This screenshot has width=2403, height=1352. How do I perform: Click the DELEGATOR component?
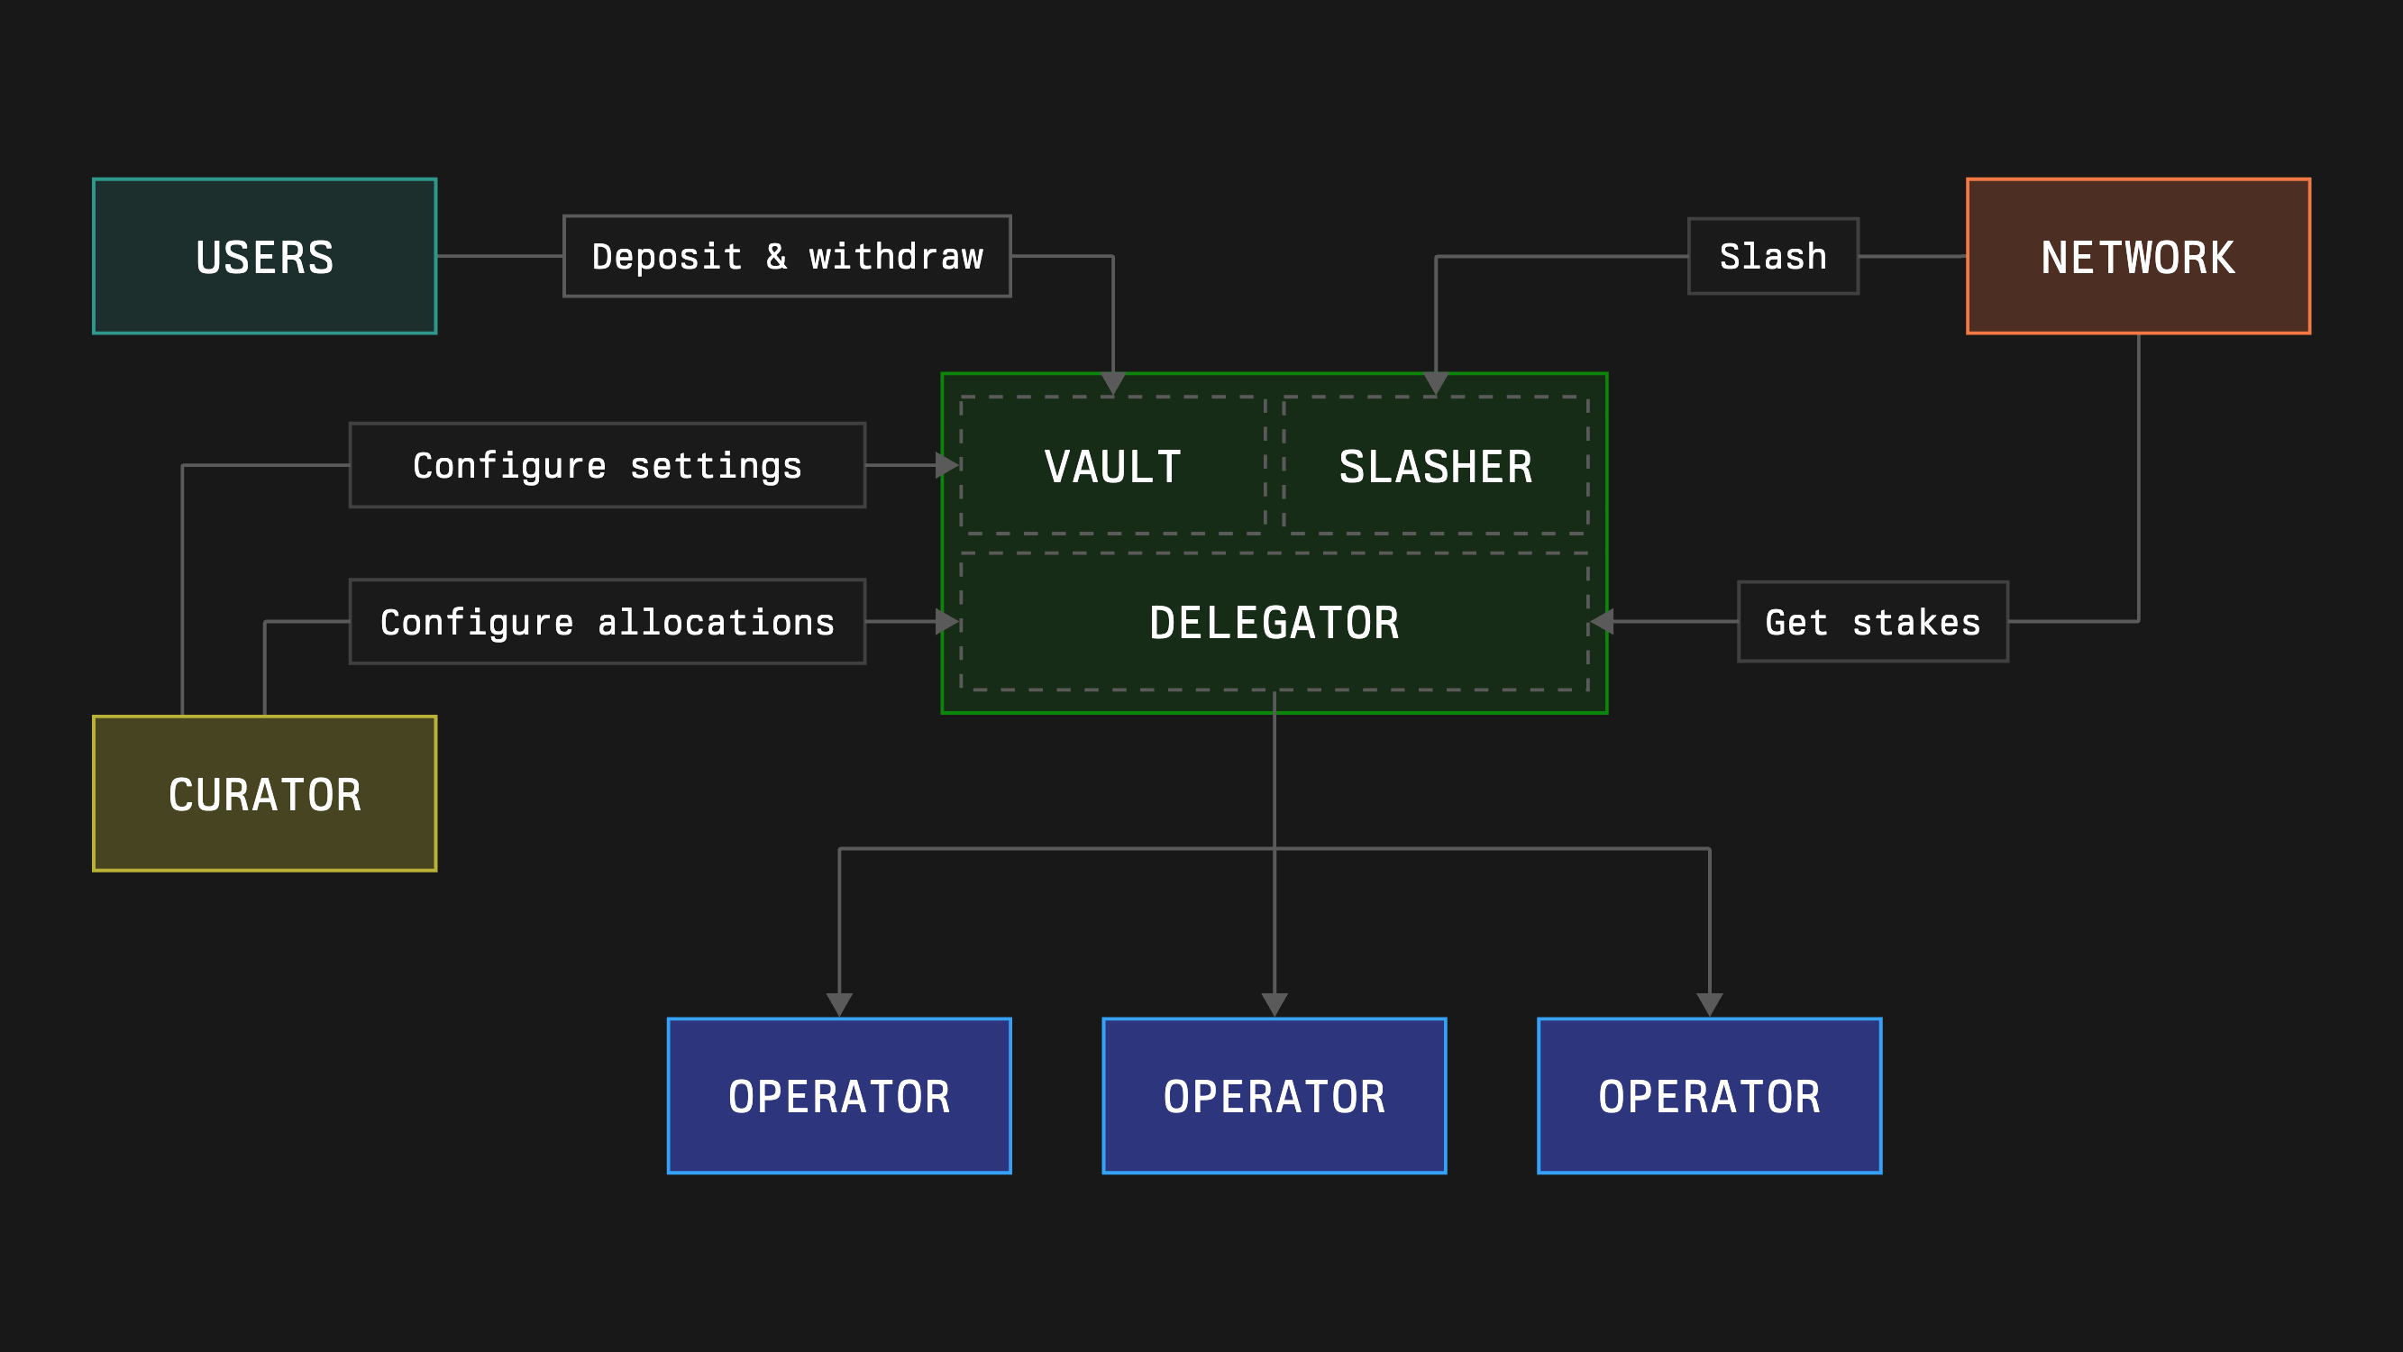[x=1275, y=622]
